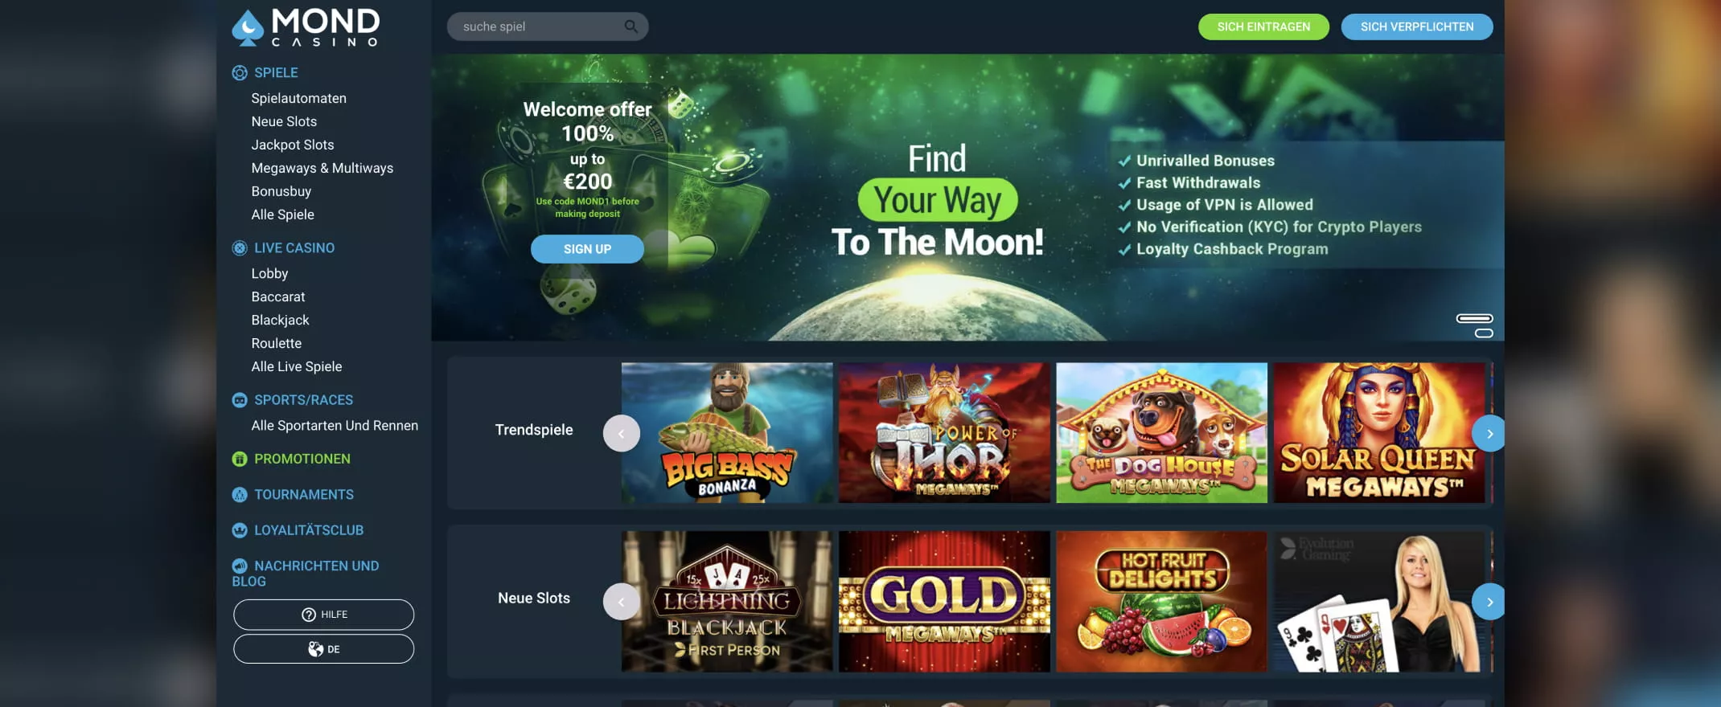
Task: Click the Tournaments icon
Action: [x=240, y=495]
